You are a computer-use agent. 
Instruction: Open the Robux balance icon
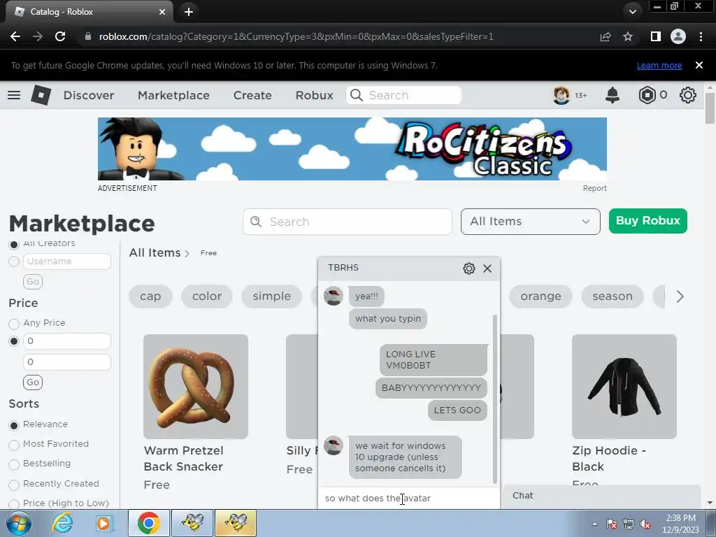point(647,95)
